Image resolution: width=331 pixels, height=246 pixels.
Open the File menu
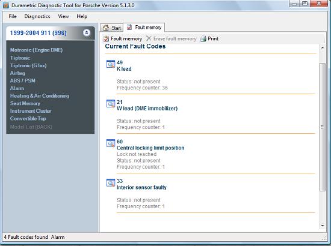click(13, 16)
